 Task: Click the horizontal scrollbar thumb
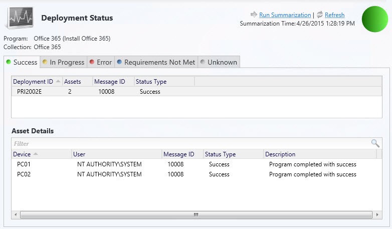pos(196,214)
